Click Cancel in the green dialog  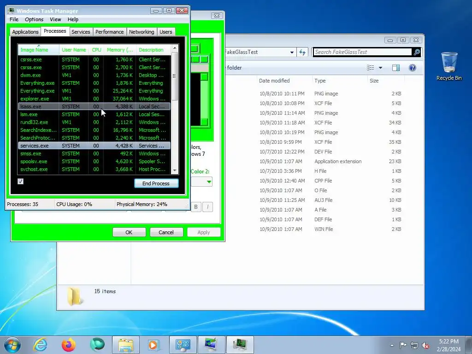pyautogui.click(x=166, y=232)
